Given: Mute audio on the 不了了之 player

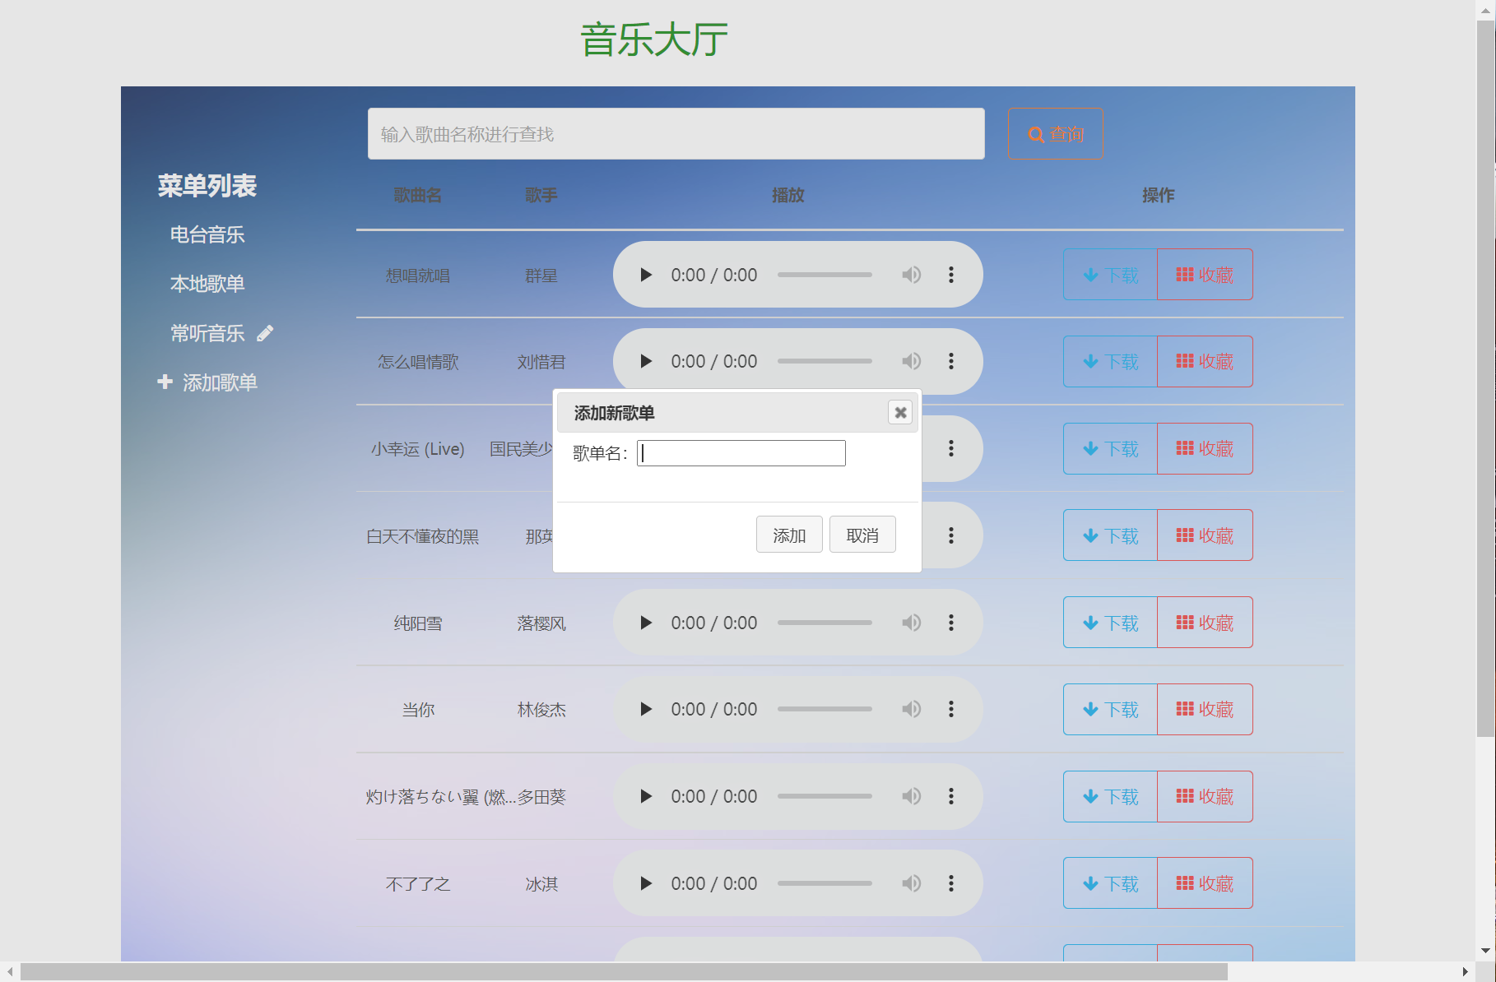Looking at the screenshot, I should tap(911, 882).
